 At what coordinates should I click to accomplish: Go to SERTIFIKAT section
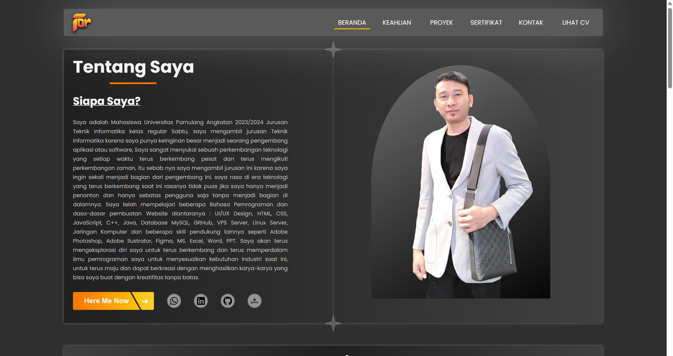(x=486, y=23)
